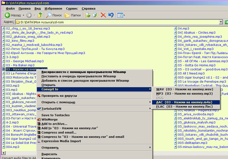Select file 04] Abakus - Circles.mp3
This screenshot has height=159, width=228.
coord(197,33)
